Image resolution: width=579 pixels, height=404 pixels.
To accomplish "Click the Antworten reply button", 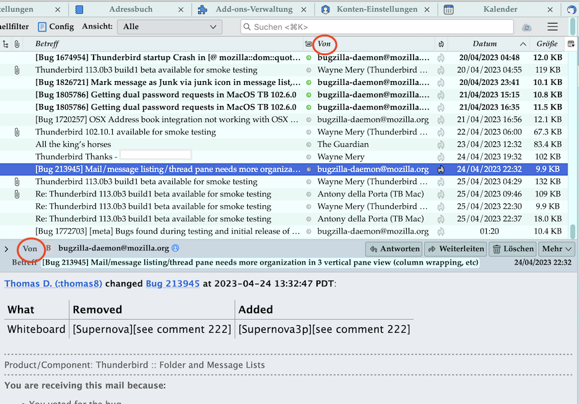I will coord(394,248).
